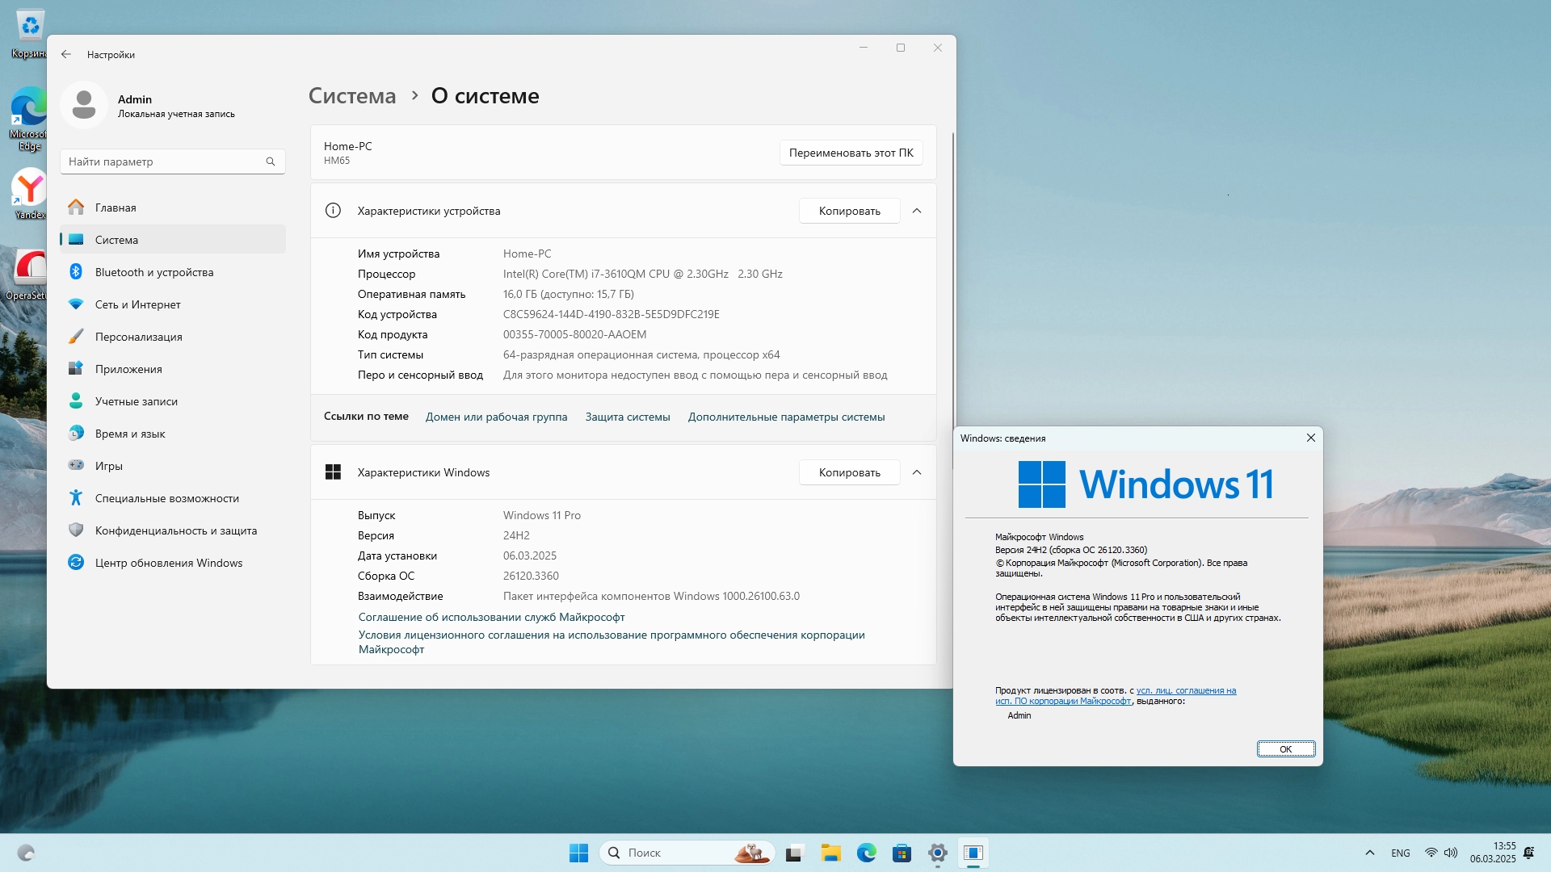The image size is (1551, 872).
Task: Collapse the Windows specifications section
Action: click(917, 472)
